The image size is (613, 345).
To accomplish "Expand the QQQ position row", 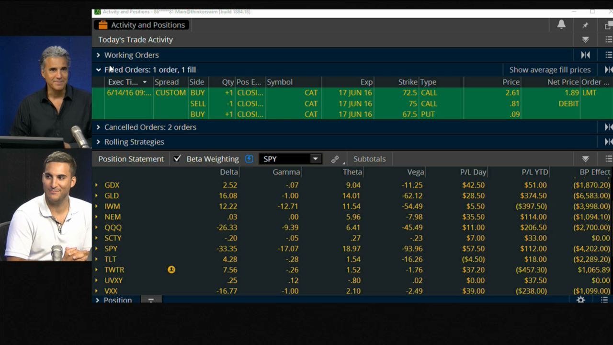I will point(96,228).
